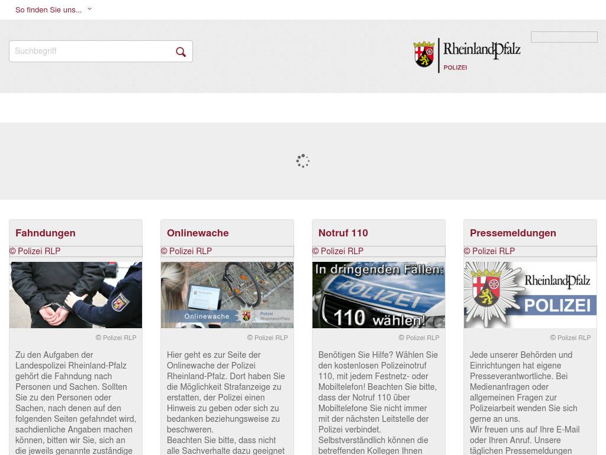
Task: Expand the So finden Sie uns chevron
Action: (90, 9)
